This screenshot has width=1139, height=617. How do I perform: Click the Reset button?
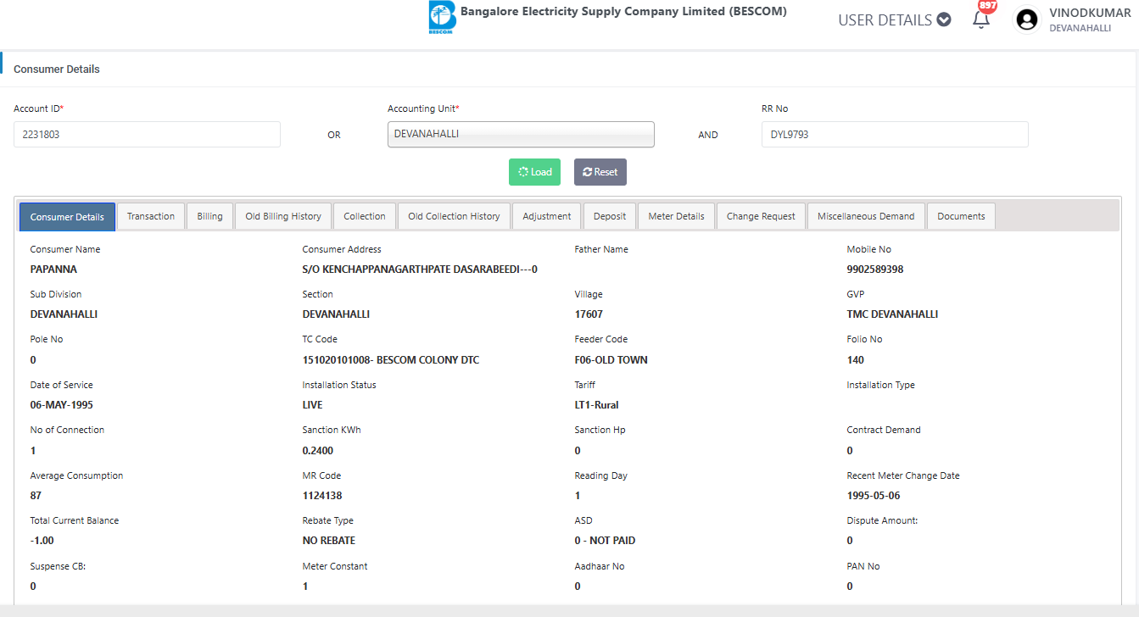point(600,172)
